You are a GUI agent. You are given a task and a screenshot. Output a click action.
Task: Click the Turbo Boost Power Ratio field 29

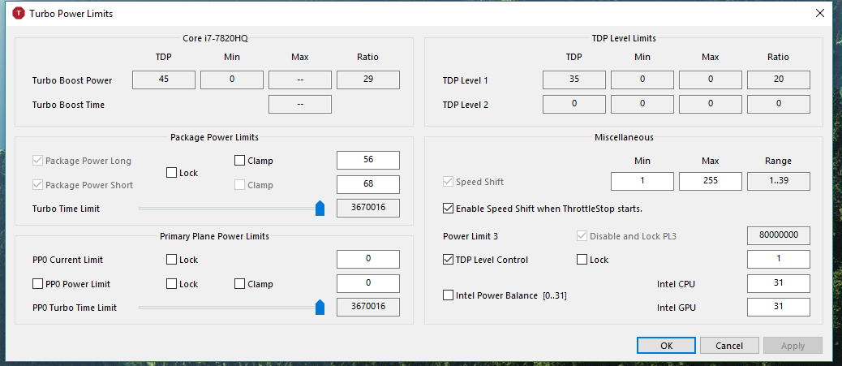pyautogui.click(x=368, y=80)
